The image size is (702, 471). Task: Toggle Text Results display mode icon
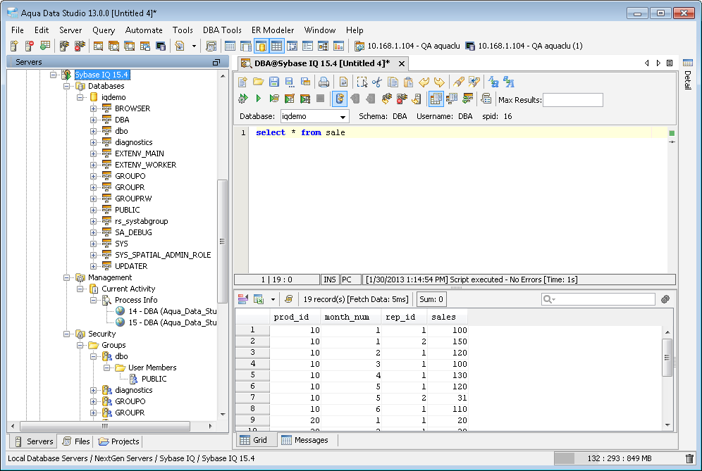[x=451, y=99]
